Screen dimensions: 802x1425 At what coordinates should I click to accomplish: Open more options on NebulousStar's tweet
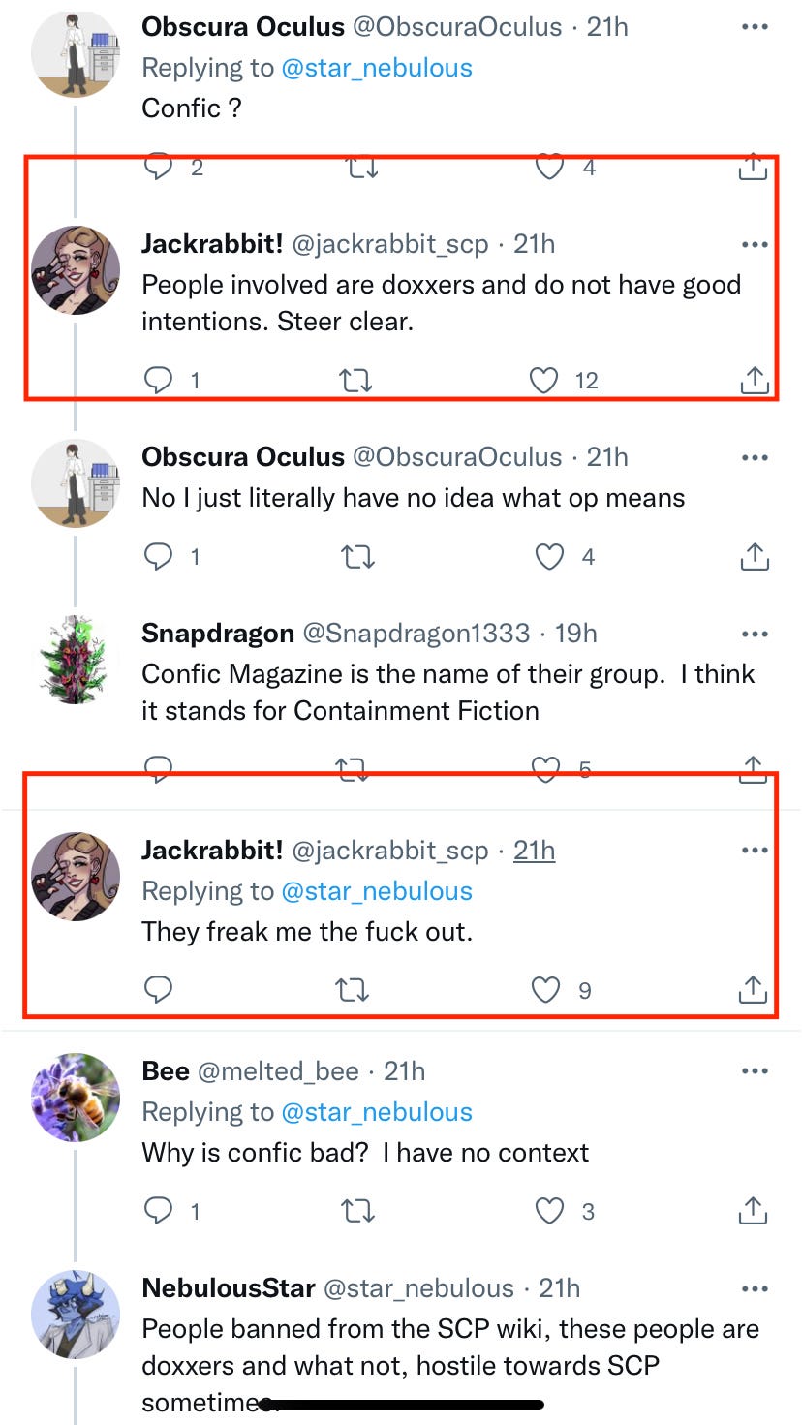tap(754, 1288)
